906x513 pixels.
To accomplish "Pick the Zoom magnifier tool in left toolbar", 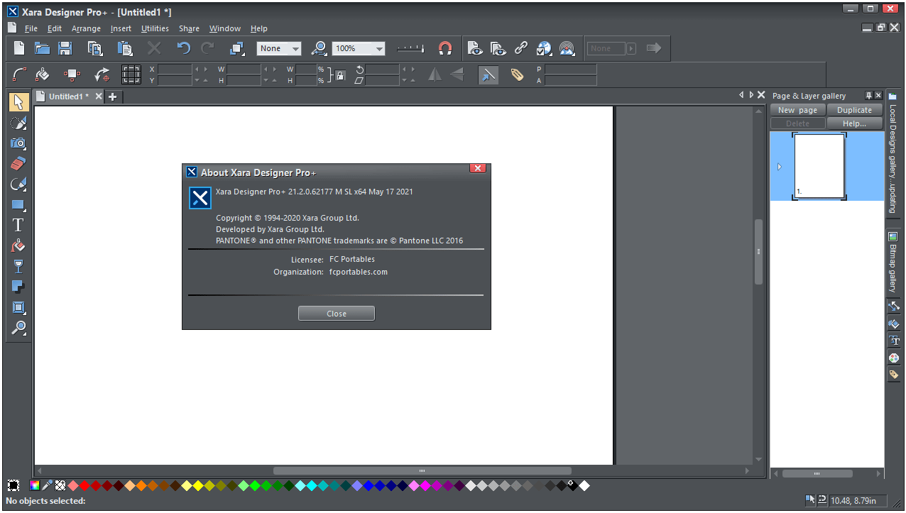I will point(19,329).
